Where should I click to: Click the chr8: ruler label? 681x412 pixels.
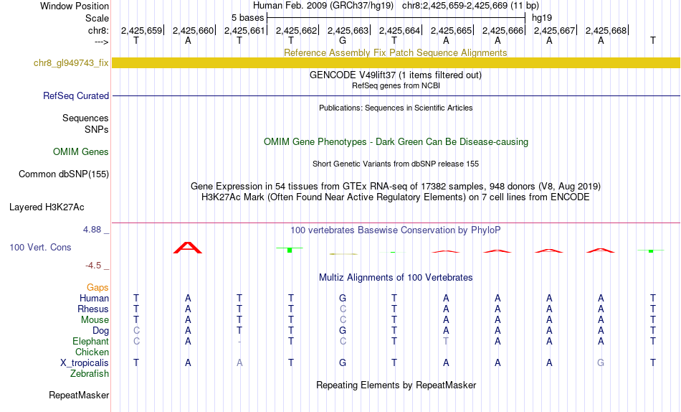98,30
